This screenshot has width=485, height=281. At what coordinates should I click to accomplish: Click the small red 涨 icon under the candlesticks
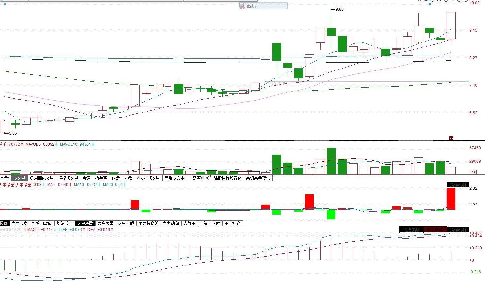[x=451, y=138]
